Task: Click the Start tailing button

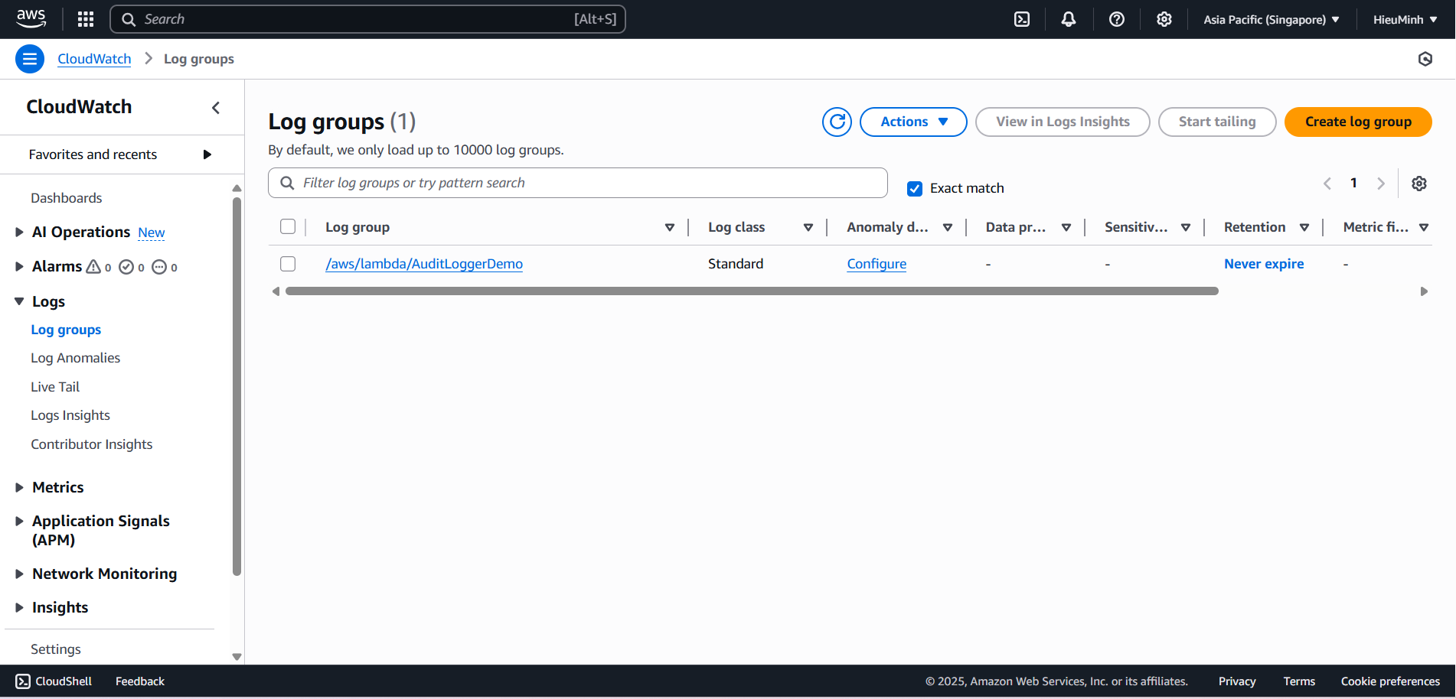Action: (1217, 122)
